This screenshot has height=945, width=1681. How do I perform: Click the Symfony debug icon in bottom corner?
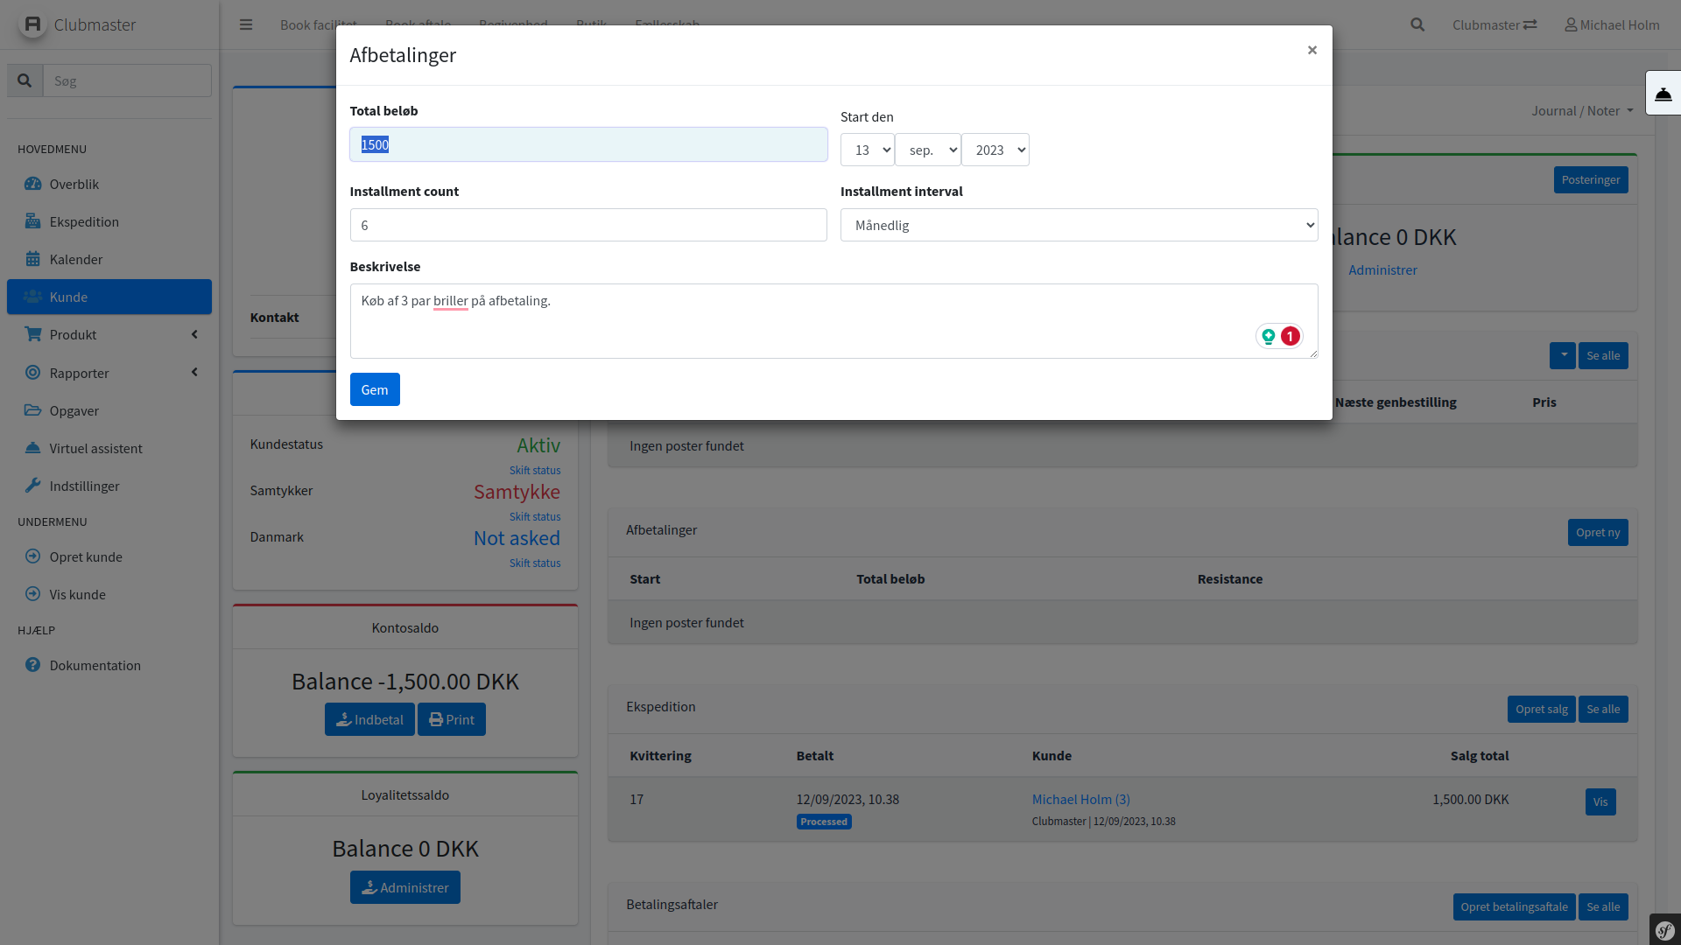click(1664, 930)
